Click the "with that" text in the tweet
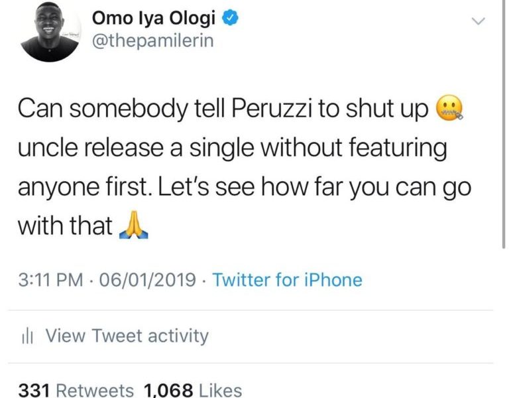 pyautogui.click(x=64, y=227)
